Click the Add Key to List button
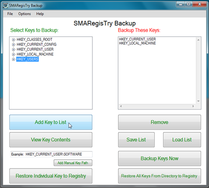Image resolution: width=209 pixels, height=188 pixels. (x=51, y=122)
